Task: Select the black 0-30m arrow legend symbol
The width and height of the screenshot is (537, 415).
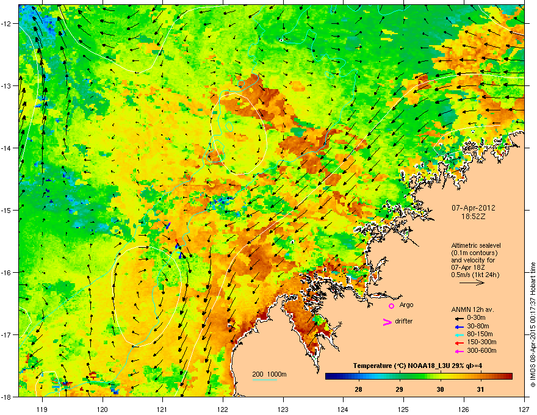Action: 459,318
